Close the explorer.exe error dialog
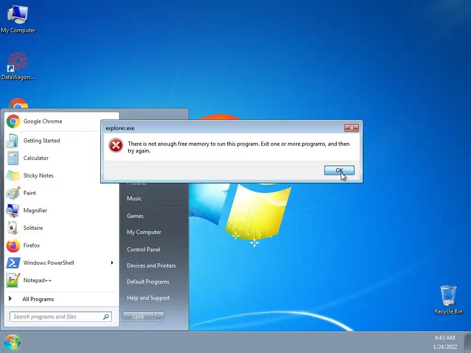This screenshot has height=353, width=471. [351, 128]
